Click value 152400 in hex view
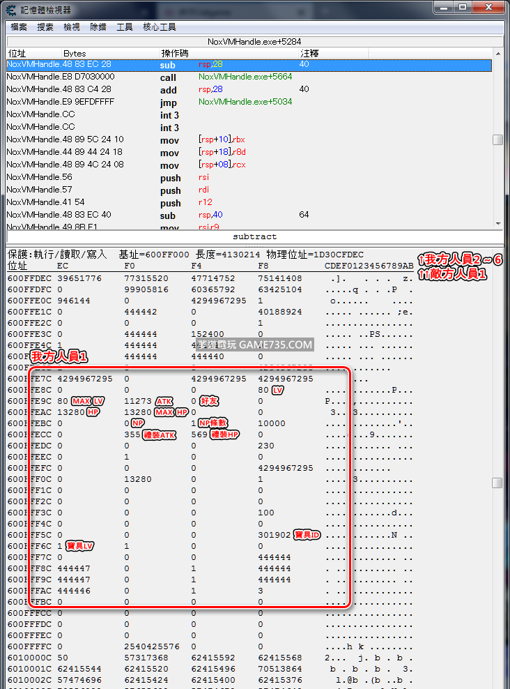The image size is (510, 689). [208, 335]
